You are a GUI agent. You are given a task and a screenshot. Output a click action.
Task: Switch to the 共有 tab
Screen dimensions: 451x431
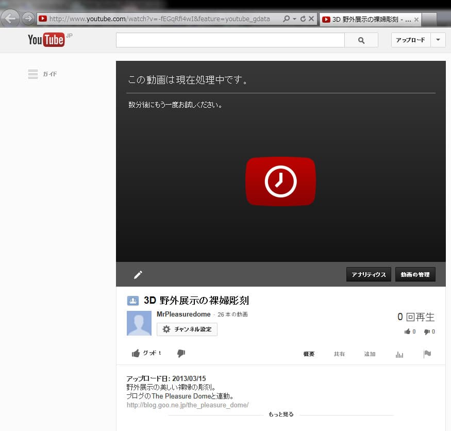(339, 354)
